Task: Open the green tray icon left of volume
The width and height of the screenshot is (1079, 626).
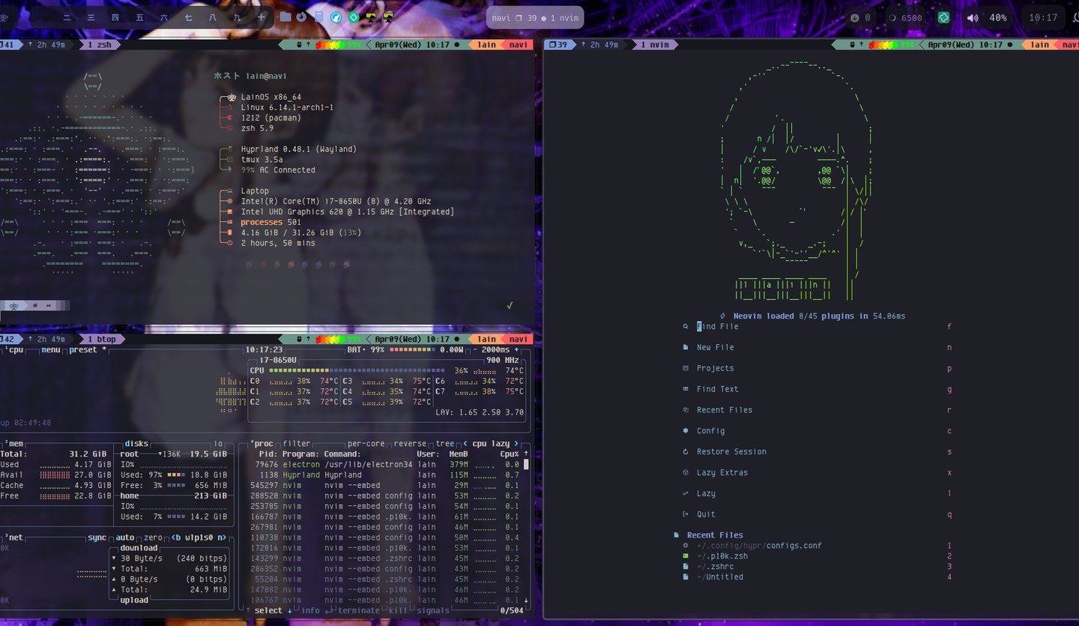Action: click(x=944, y=17)
